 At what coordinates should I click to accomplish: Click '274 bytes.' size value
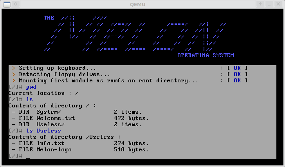[132, 143]
